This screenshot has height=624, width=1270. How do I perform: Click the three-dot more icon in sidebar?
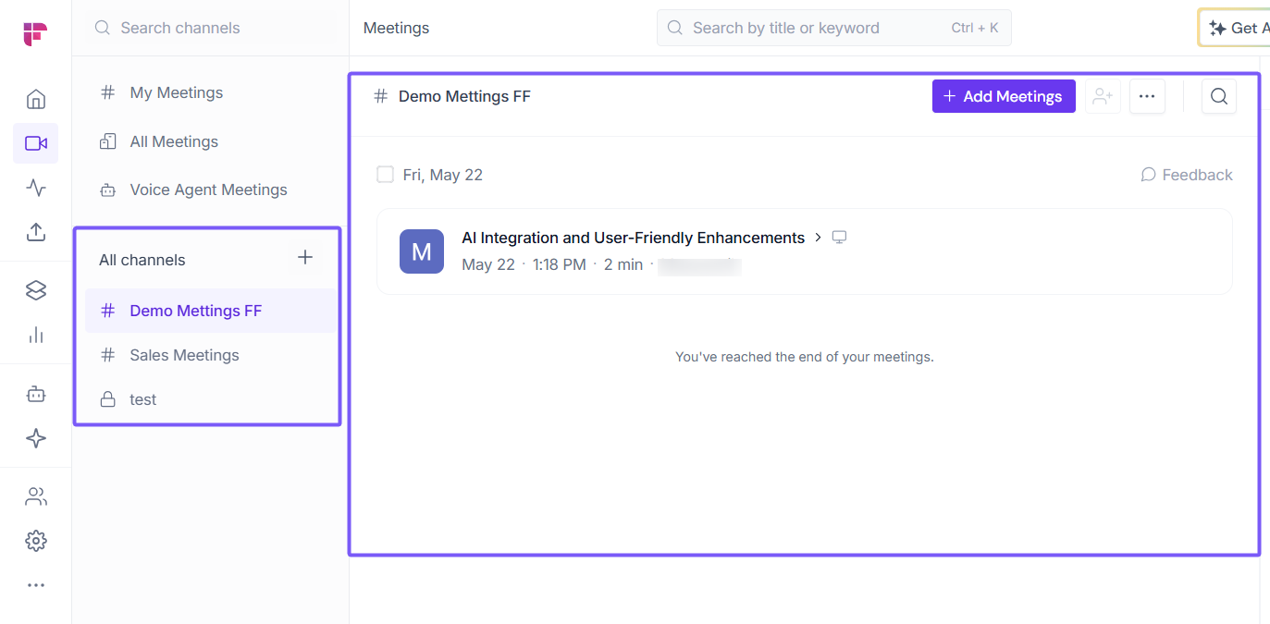(x=36, y=585)
